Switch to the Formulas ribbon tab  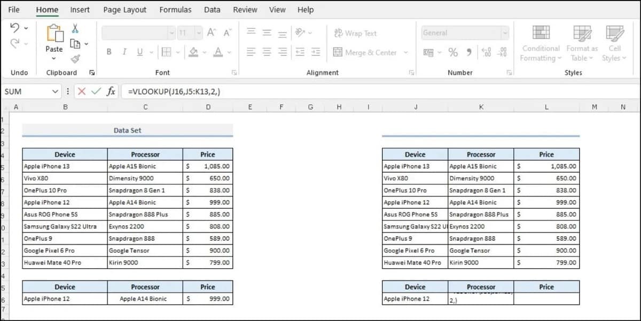click(175, 9)
